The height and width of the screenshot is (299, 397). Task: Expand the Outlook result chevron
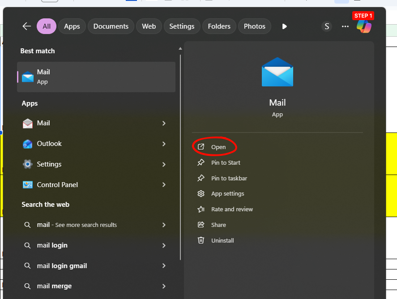(x=164, y=144)
